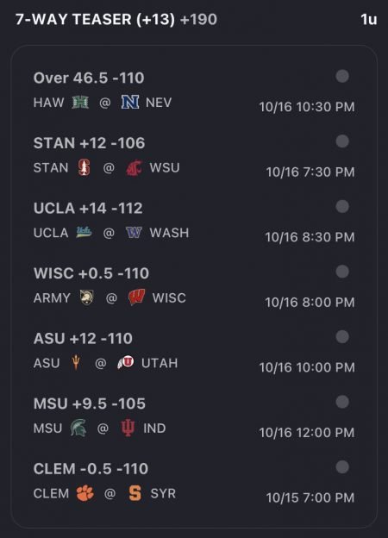Click the 1u unit size label
Viewport: 388px width, 538px height.
[369, 20]
